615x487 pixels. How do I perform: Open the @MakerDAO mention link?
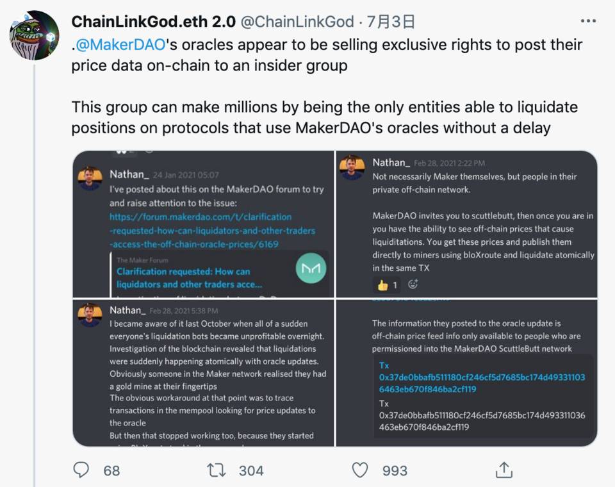click(x=120, y=45)
